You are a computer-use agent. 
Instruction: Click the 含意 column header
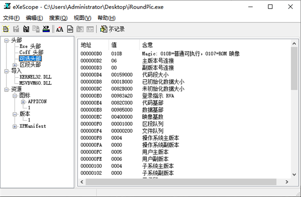pos(215,45)
